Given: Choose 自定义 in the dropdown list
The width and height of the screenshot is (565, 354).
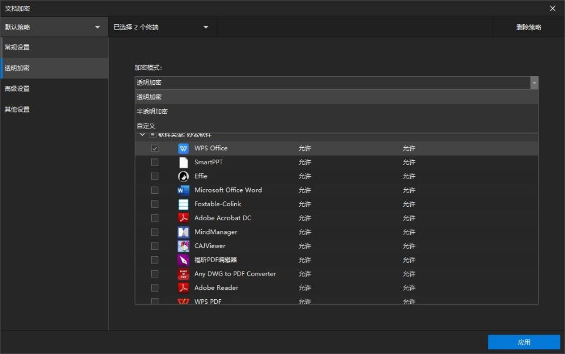Looking at the screenshot, I should coord(337,126).
